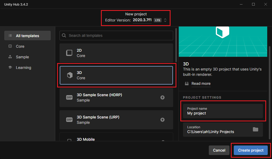Viewport: 272px width, 159px height.
Task: Click the 3D template description text
Action: point(222,72)
